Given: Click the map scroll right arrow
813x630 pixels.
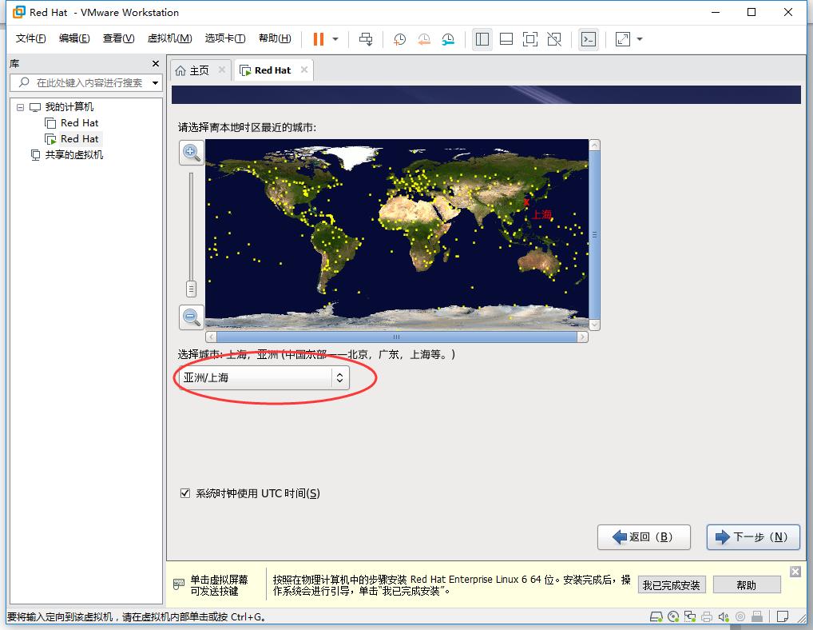Looking at the screenshot, I should coord(583,337).
